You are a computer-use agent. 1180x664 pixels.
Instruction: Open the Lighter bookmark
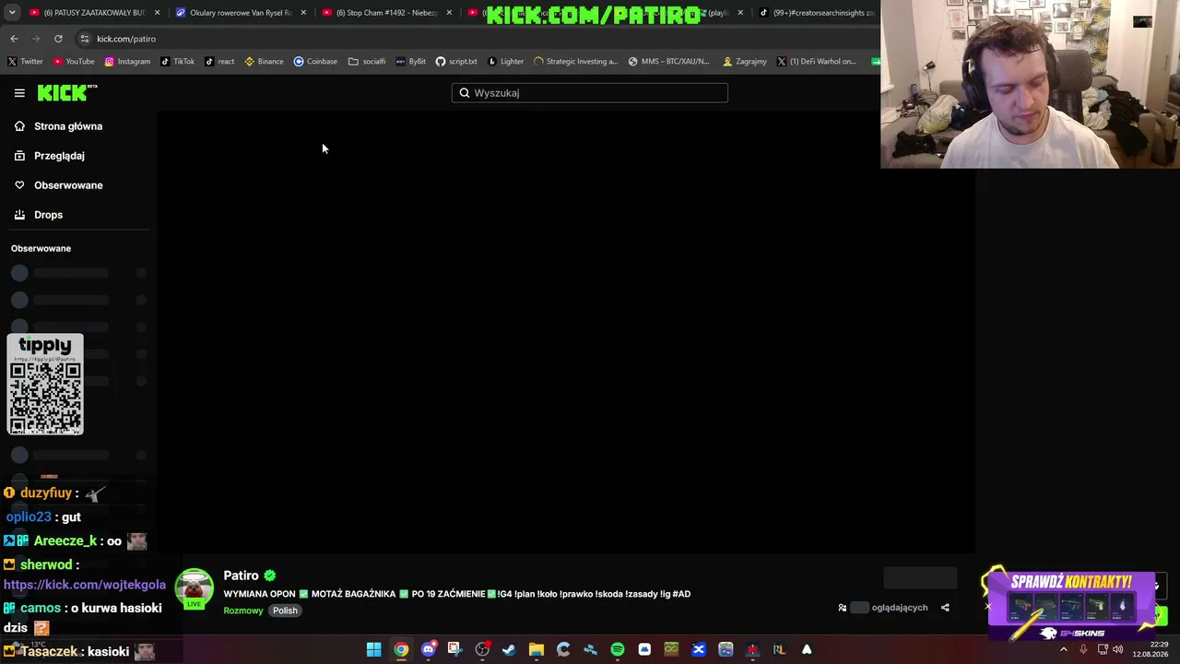[505, 62]
